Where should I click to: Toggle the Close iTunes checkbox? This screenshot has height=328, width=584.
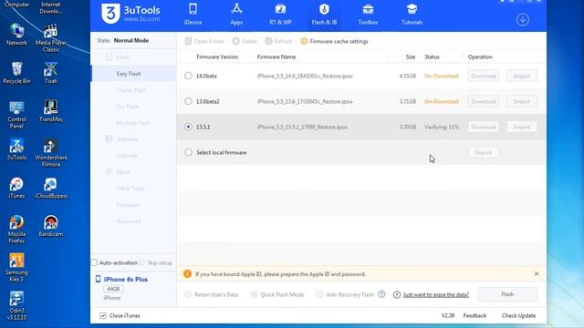pos(103,315)
